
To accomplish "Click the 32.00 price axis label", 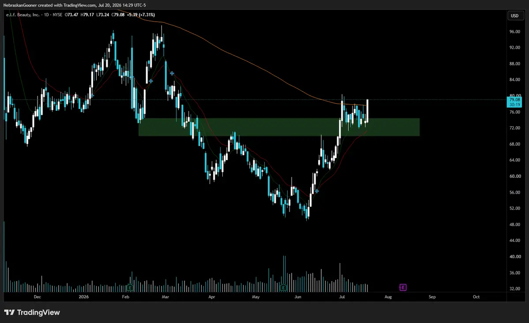I will [515, 289].
